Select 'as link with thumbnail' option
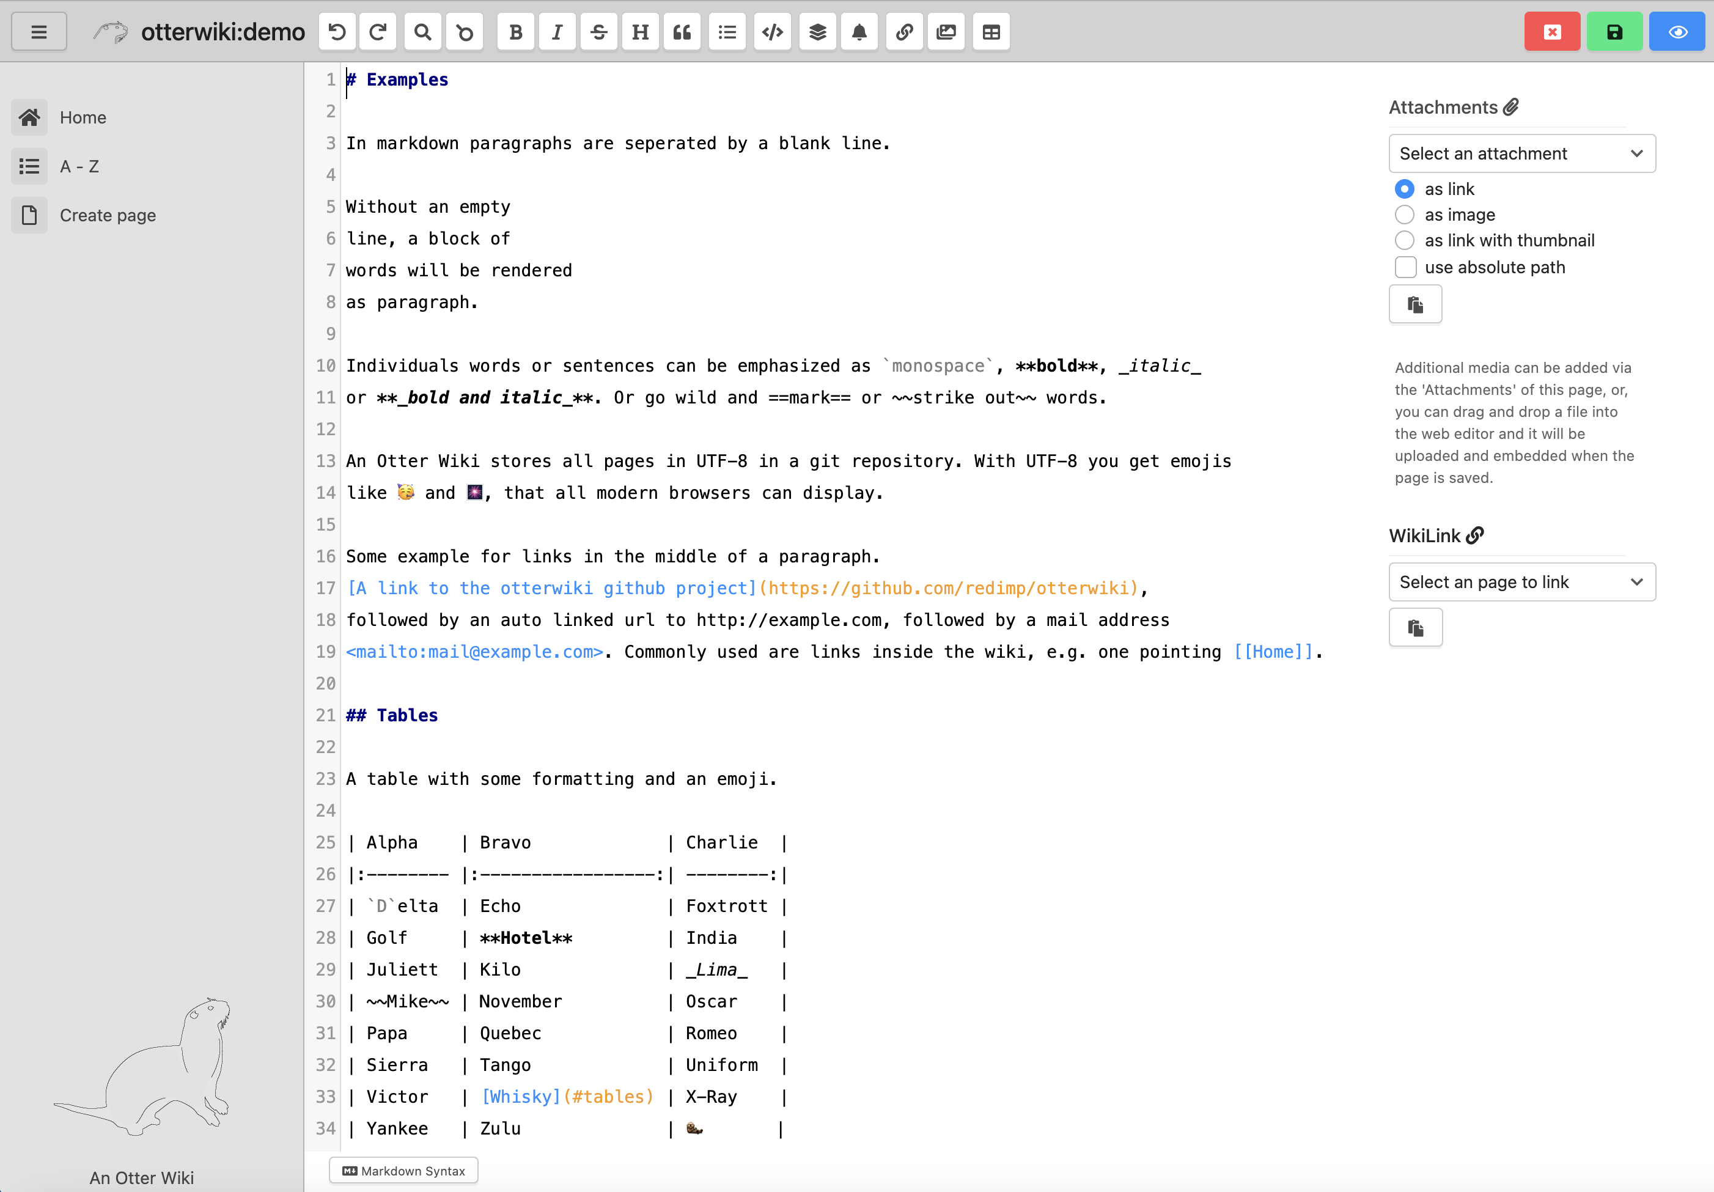The height and width of the screenshot is (1192, 1714). click(1404, 240)
